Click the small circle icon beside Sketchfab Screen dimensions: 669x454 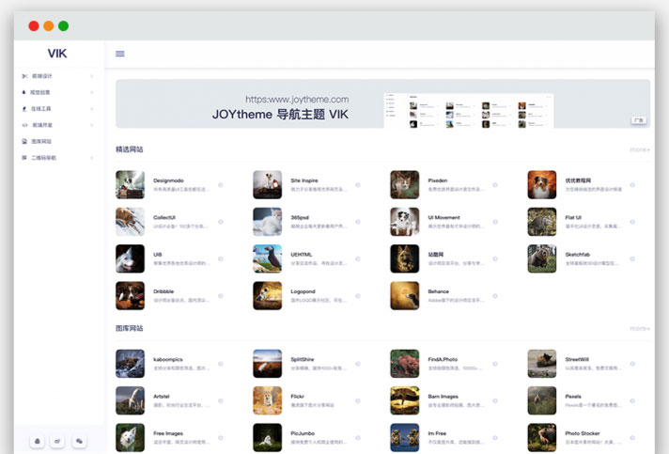point(632,258)
